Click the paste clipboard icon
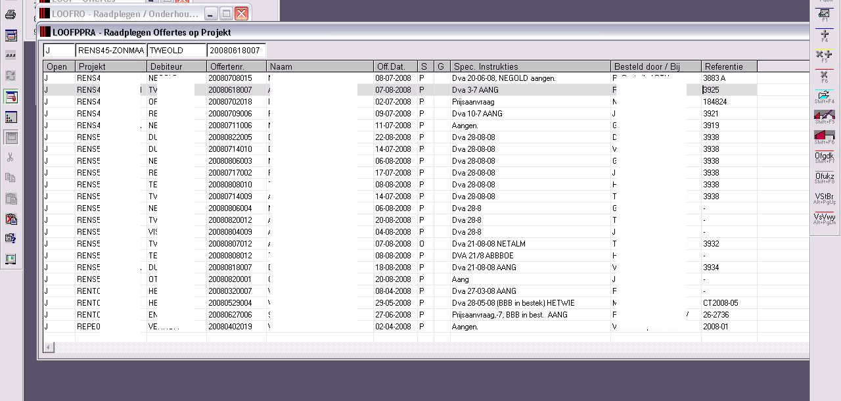Image resolution: width=841 pixels, height=401 pixels. coord(11,199)
